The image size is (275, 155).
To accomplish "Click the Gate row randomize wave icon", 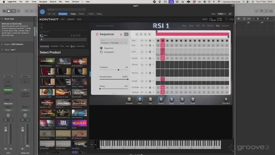I will click(142, 41).
